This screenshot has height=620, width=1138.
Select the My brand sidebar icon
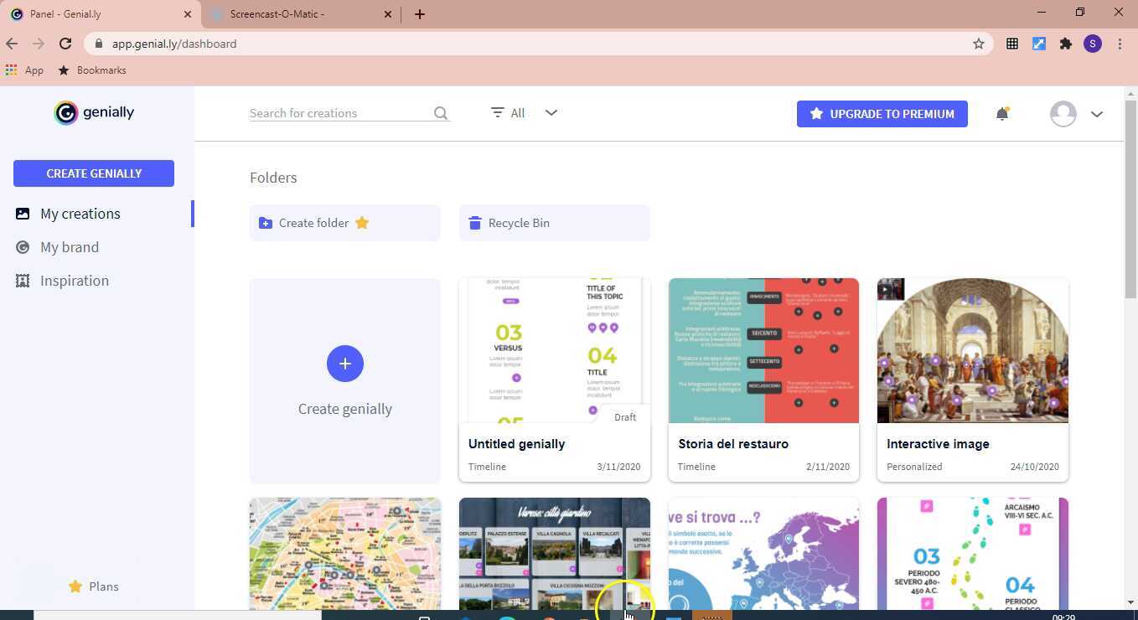23,247
